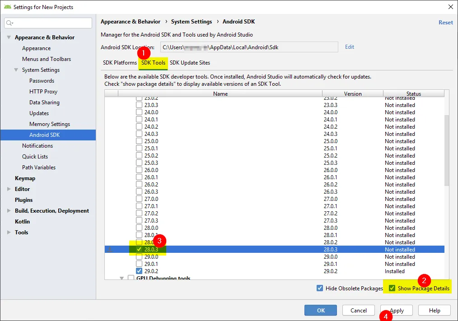This screenshot has height=321, width=458.
Task: Focus the settings search field
Action: tap(48, 23)
